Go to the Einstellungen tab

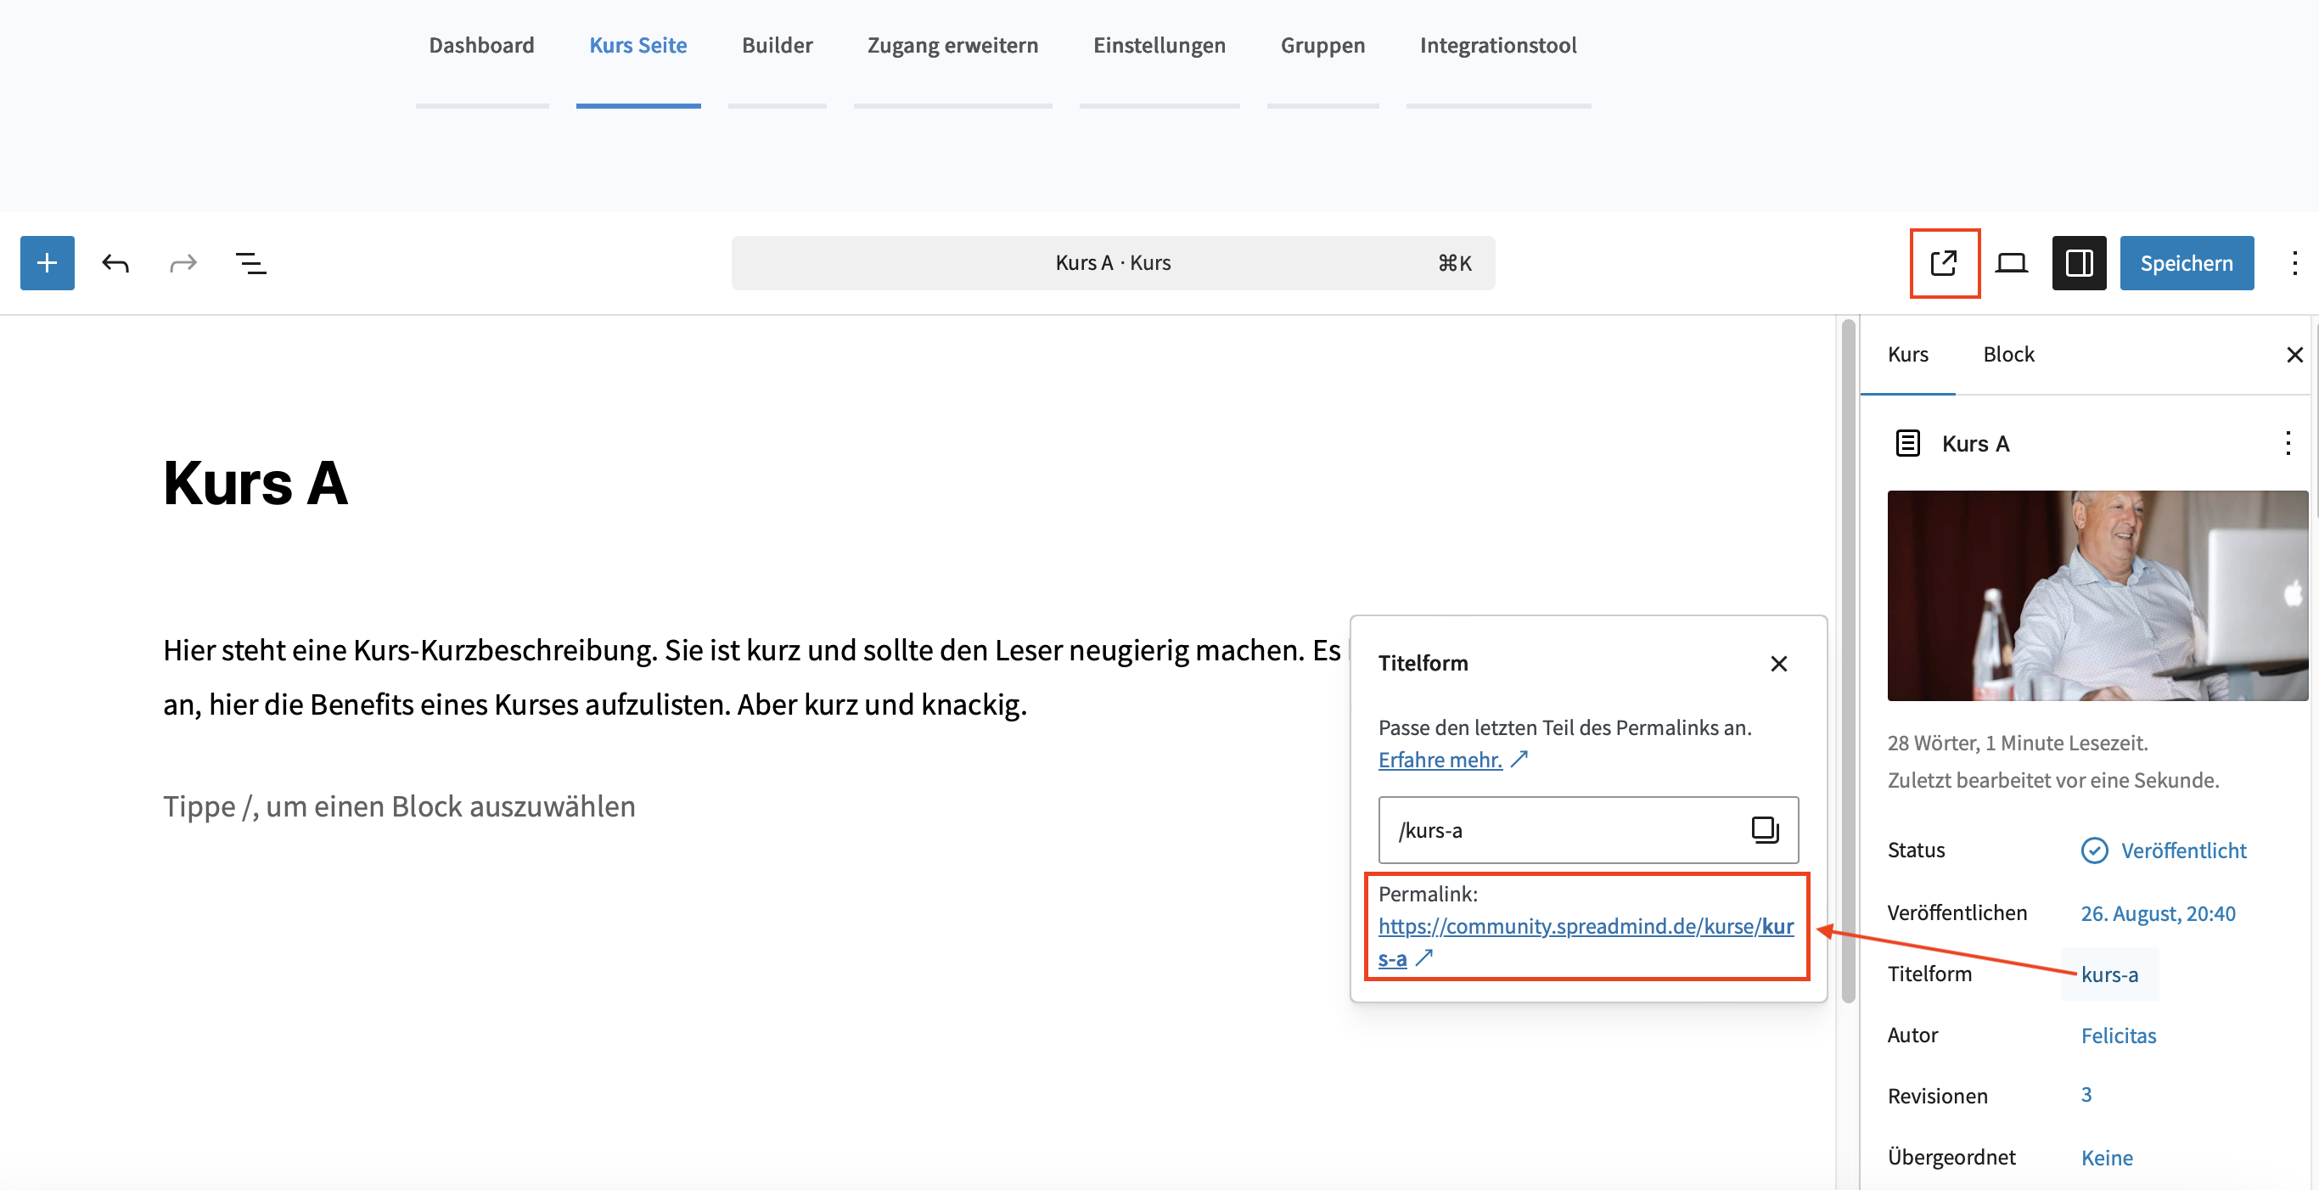pyautogui.click(x=1159, y=45)
